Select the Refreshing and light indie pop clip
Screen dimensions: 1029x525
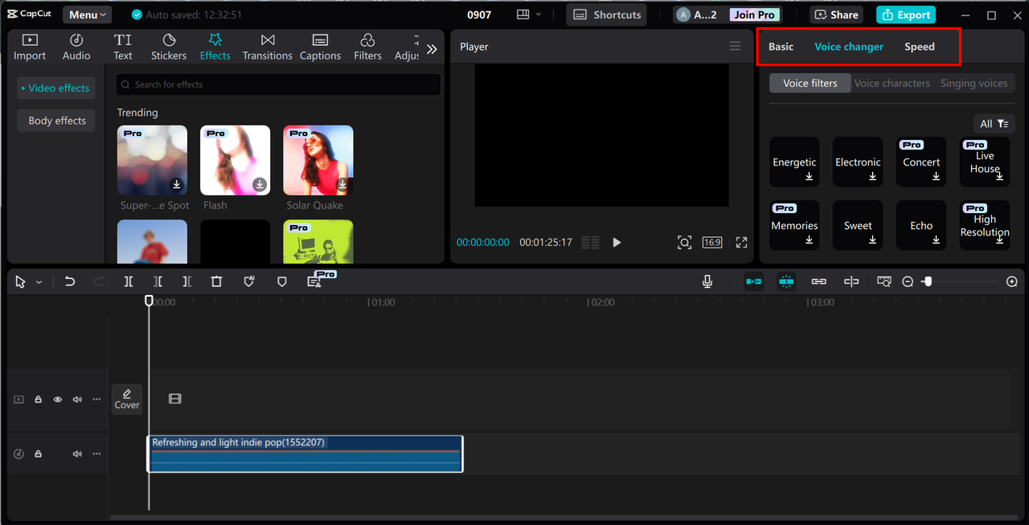305,453
